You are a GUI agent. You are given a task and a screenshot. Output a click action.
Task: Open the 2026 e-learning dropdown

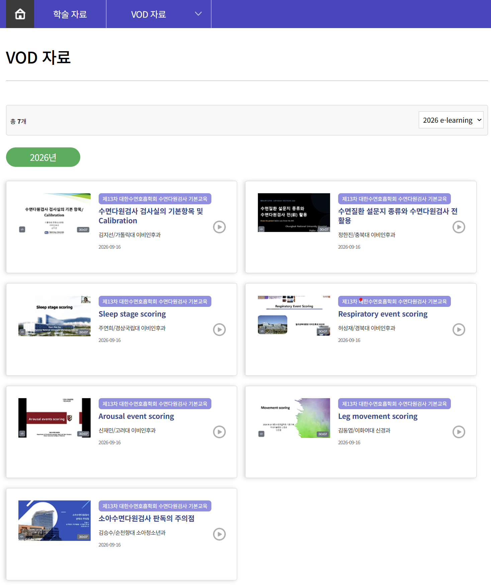[x=451, y=120]
